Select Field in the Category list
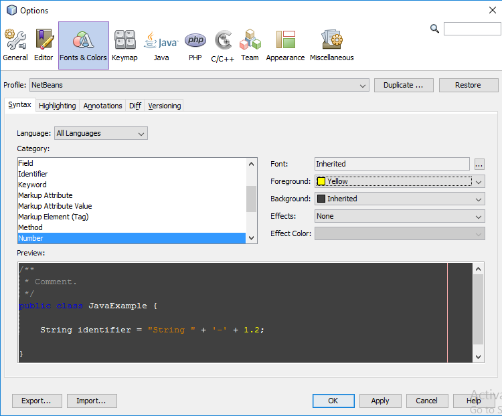 [x=132, y=163]
